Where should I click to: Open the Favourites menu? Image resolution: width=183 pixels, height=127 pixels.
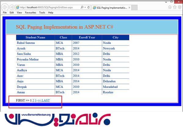[31, 13]
